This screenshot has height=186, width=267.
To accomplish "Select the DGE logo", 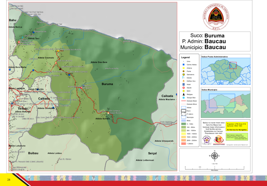I will pyautogui.click(x=219, y=140).
